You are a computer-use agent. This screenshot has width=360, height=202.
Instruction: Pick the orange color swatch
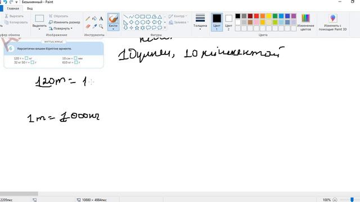click(x=263, y=16)
